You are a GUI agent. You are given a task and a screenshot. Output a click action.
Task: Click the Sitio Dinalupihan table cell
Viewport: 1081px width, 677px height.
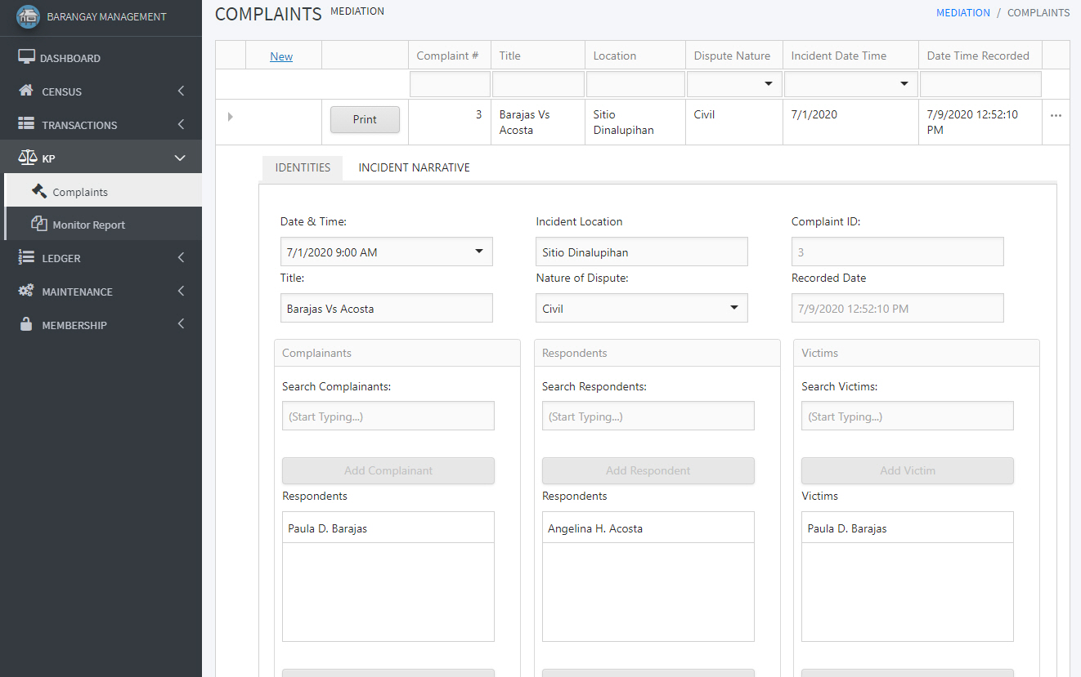[635, 122]
